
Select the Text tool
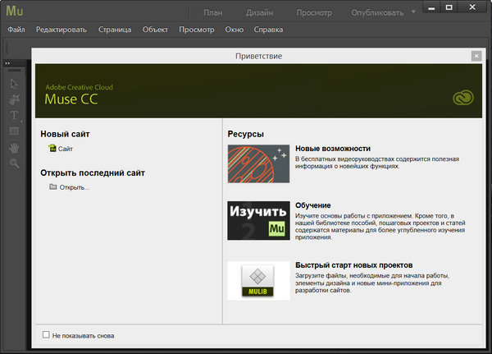tap(14, 115)
